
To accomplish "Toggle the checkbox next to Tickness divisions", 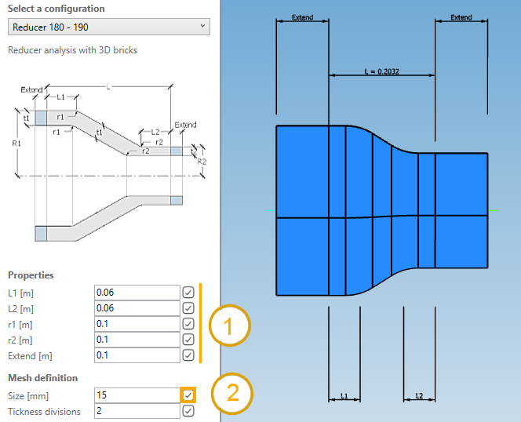I will (188, 411).
